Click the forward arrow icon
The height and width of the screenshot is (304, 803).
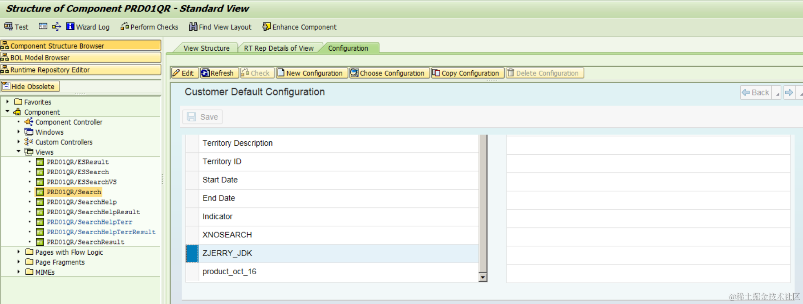[x=789, y=92]
